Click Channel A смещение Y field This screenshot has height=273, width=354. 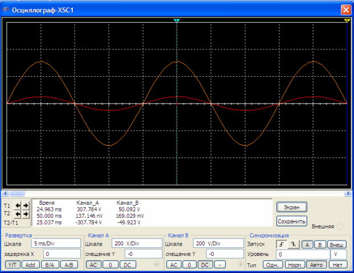pos(143,254)
